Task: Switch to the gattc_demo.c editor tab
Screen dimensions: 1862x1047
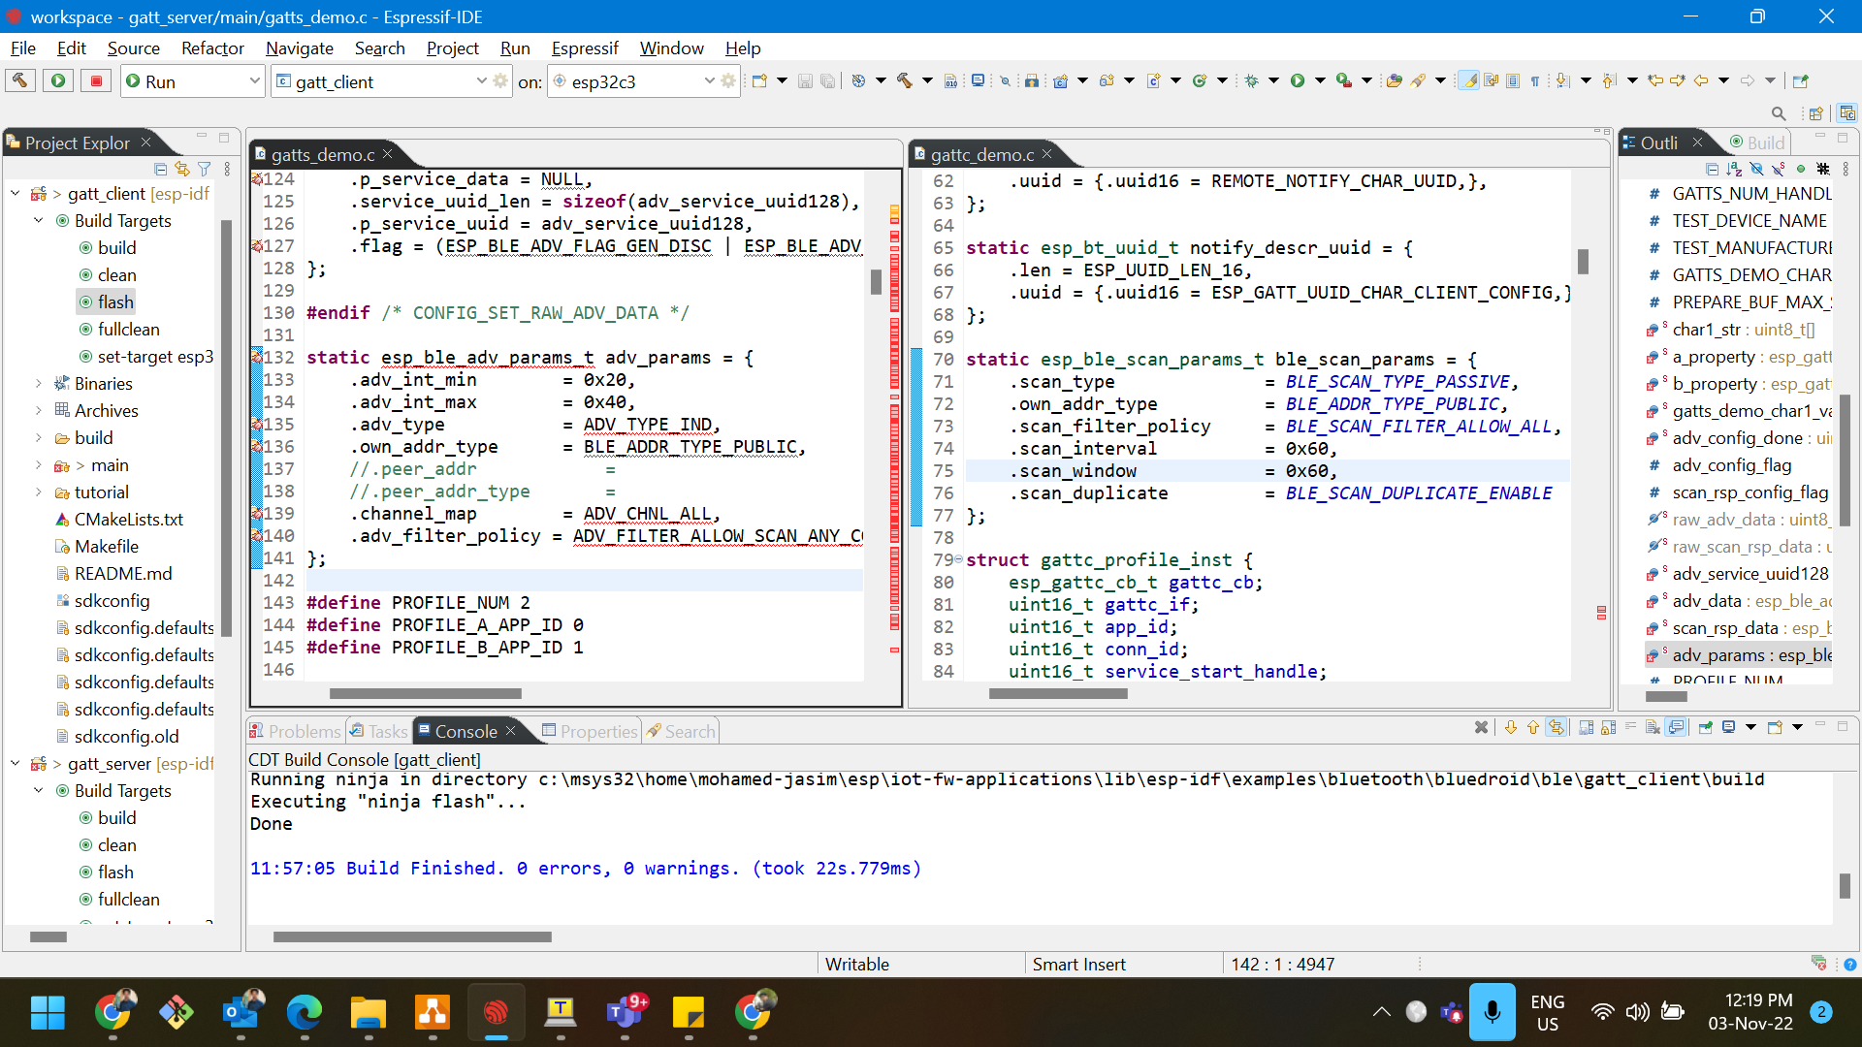Action: tap(981, 155)
